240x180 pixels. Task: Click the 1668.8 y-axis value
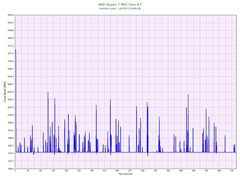(11, 138)
